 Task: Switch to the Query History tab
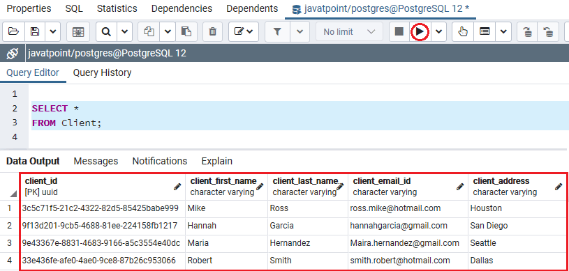tap(102, 73)
